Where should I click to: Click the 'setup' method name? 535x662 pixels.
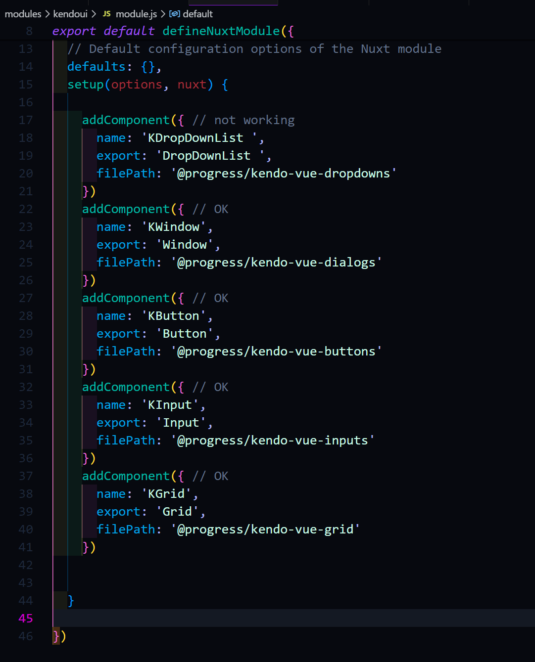pyautogui.click(x=86, y=85)
